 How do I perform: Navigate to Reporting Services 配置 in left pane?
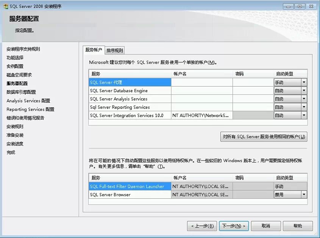[x=28, y=109]
